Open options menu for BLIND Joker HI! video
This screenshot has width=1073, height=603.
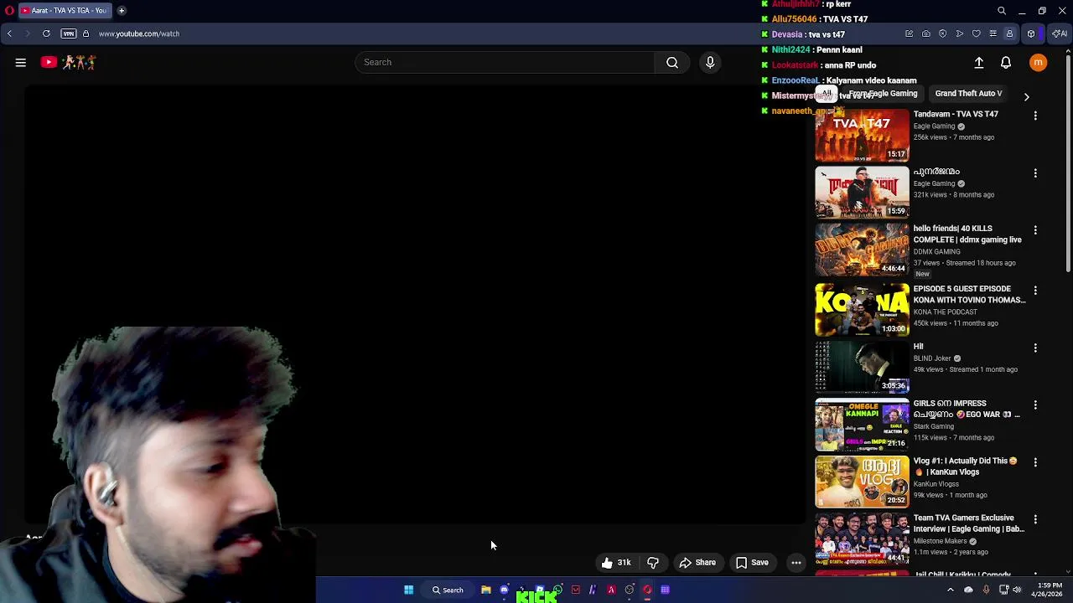(1035, 348)
